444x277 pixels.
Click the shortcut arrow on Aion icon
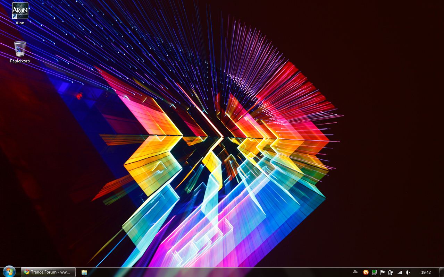pos(15,16)
